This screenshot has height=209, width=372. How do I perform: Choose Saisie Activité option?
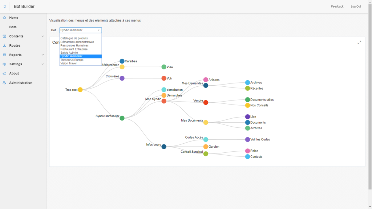tap(80, 53)
